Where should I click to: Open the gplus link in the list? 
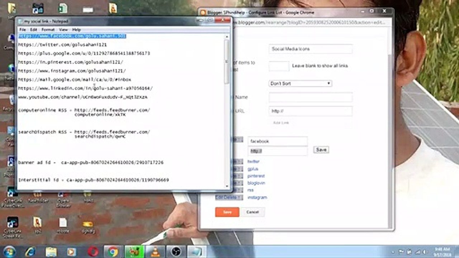tap(252, 169)
